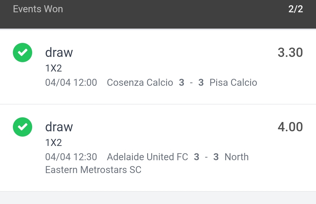Screen dimensions: 316x204
Task: Select the 04/04 12:30 match time
Action: (71, 157)
